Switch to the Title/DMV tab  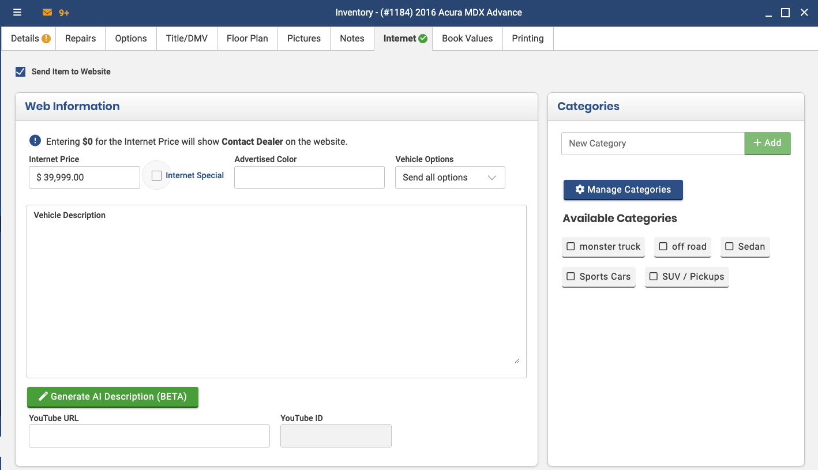coord(187,39)
